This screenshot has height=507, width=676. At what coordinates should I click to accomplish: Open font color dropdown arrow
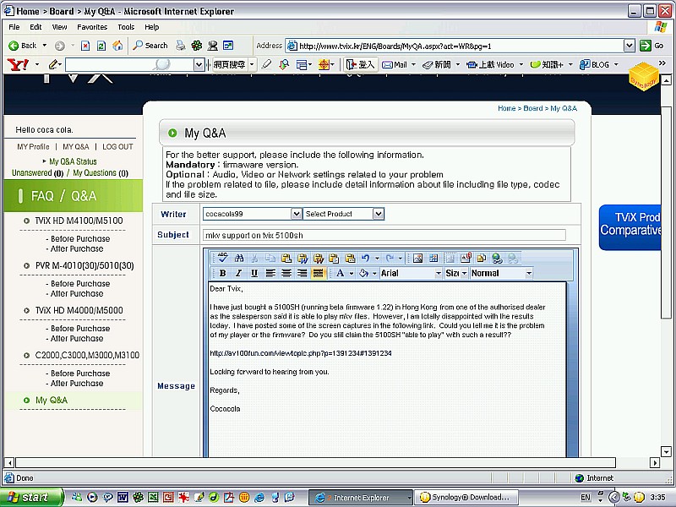pyautogui.click(x=352, y=273)
